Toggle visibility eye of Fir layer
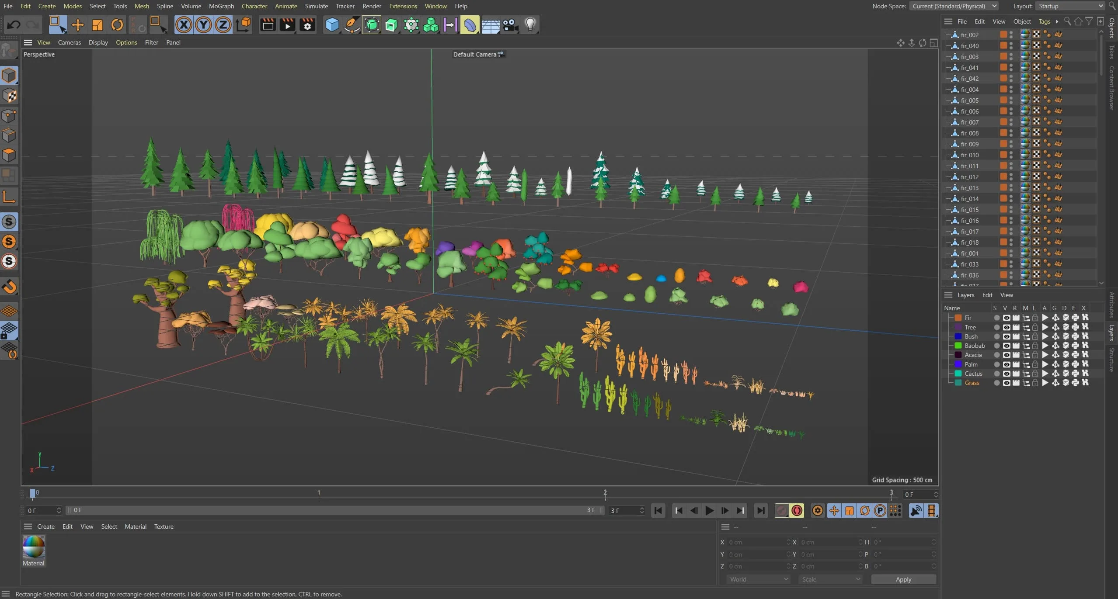Image resolution: width=1118 pixels, height=599 pixels. click(x=1006, y=318)
